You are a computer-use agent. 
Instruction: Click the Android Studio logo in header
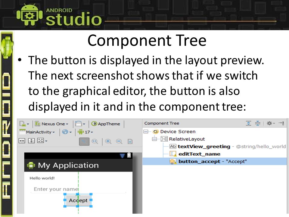59,15
